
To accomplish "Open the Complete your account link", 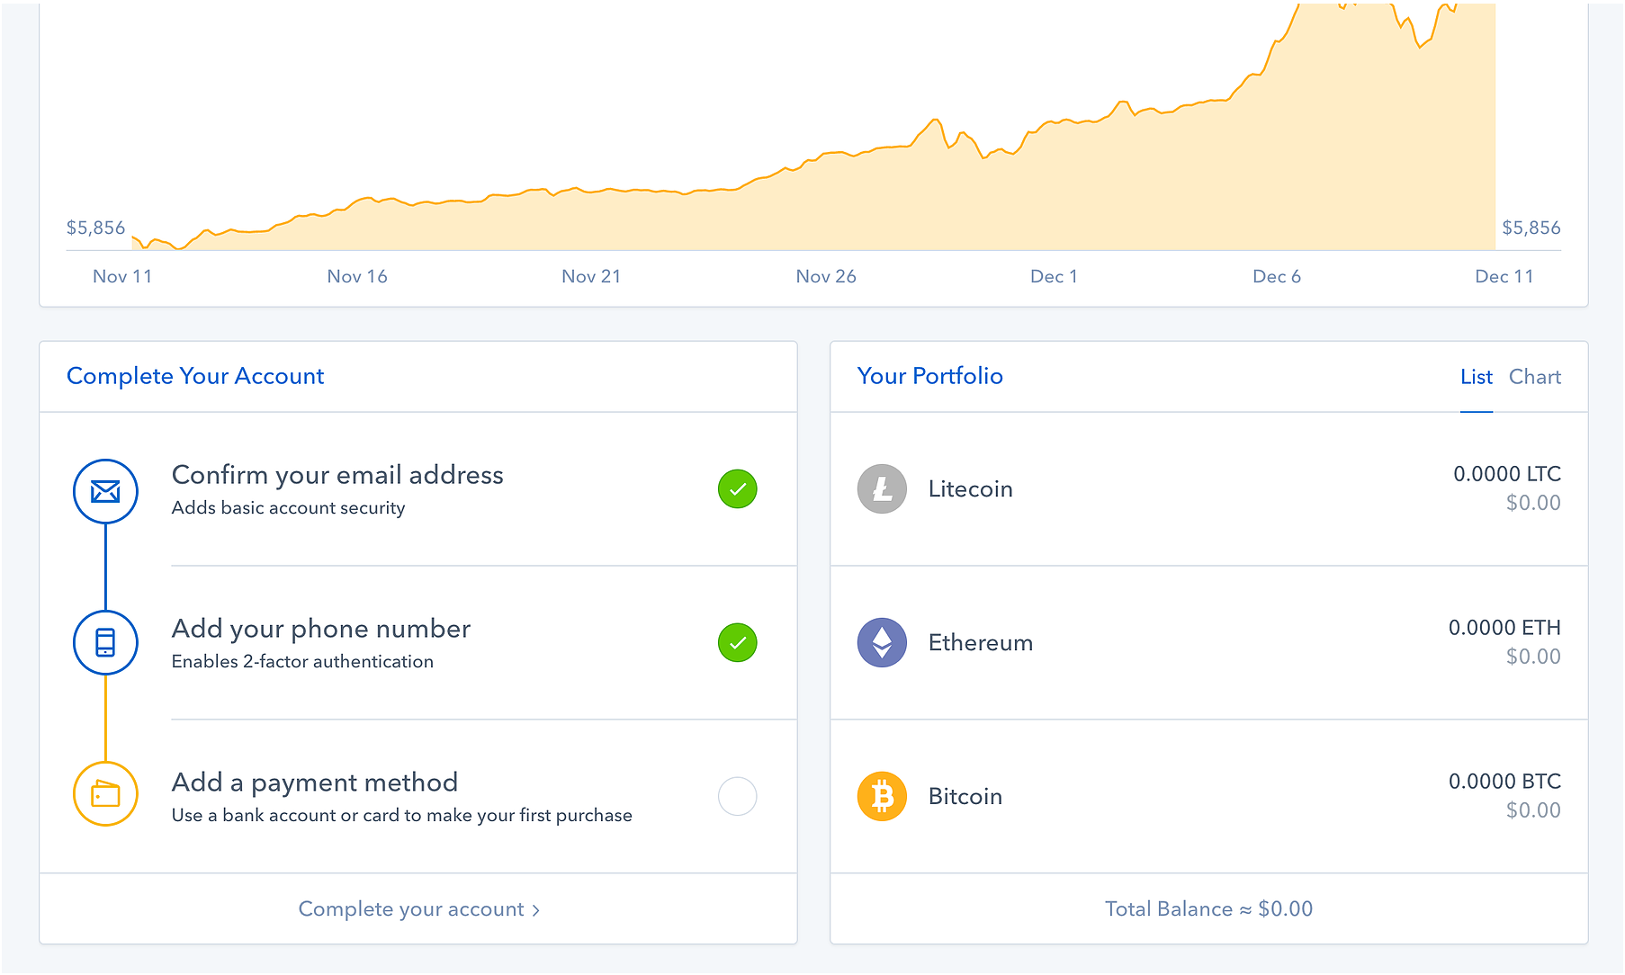I will click(418, 909).
